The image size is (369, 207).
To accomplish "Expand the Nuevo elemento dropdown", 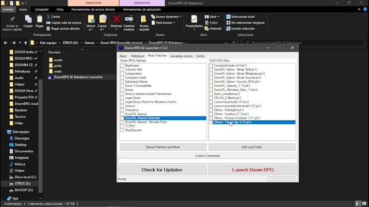I will click(x=180, y=17).
